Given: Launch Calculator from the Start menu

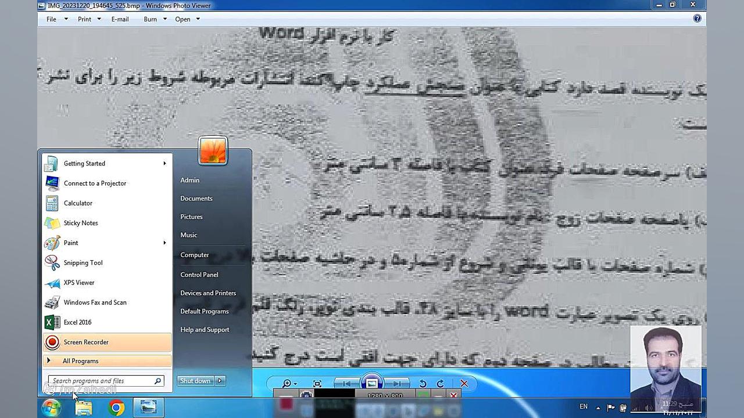Looking at the screenshot, I should 107,203.
